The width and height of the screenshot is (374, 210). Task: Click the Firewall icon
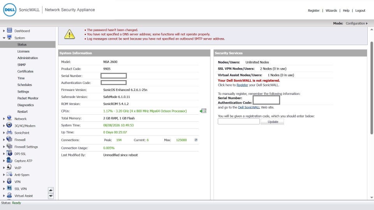tap(9, 139)
